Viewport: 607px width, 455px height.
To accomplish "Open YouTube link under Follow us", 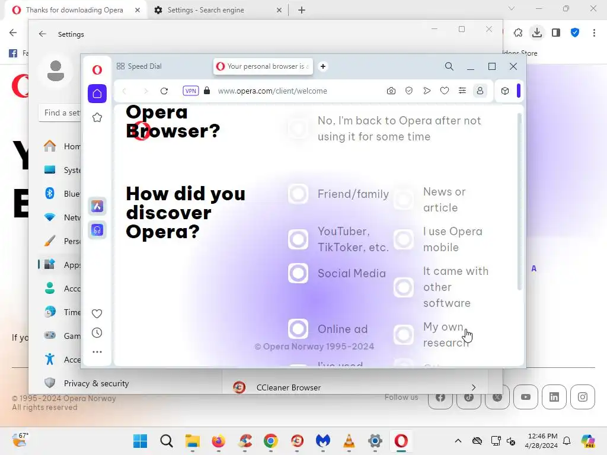I will pos(526,397).
